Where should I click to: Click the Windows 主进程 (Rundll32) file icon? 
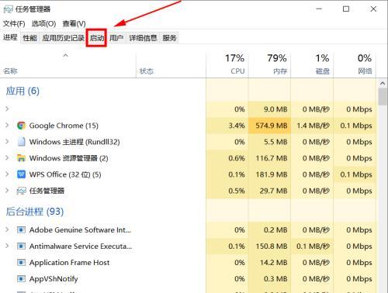[x=21, y=142]
